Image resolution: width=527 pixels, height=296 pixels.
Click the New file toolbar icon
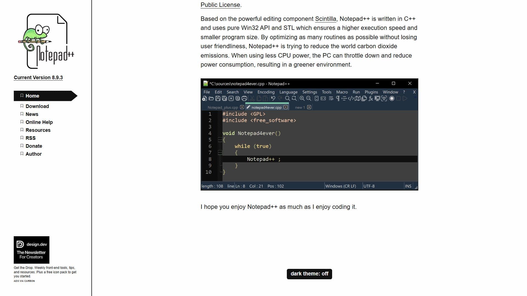click(x=204, y=98)
